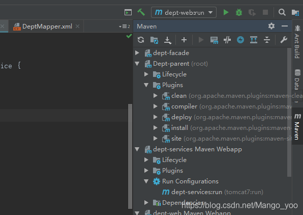Screen dimensions: 303x215
Task: Open Maven Settings wrench icon
Action: tap(284, 40)
